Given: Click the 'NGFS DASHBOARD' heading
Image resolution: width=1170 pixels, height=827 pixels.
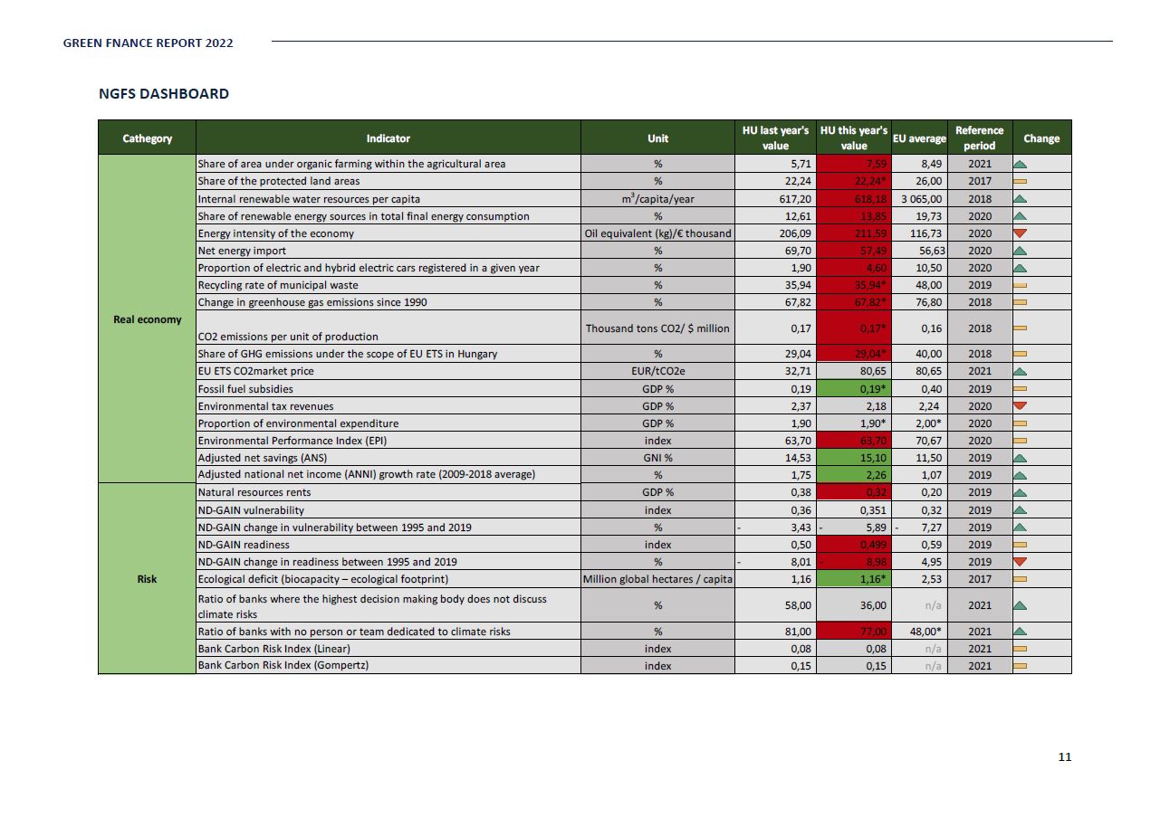Looking at the screenshot, I should (164, 93).
